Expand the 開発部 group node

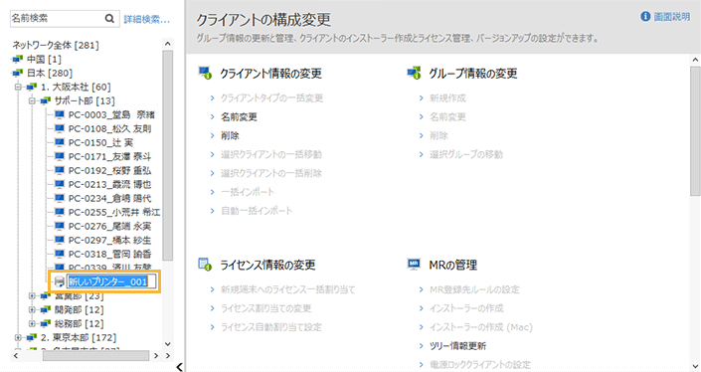(x=32, y=309)
